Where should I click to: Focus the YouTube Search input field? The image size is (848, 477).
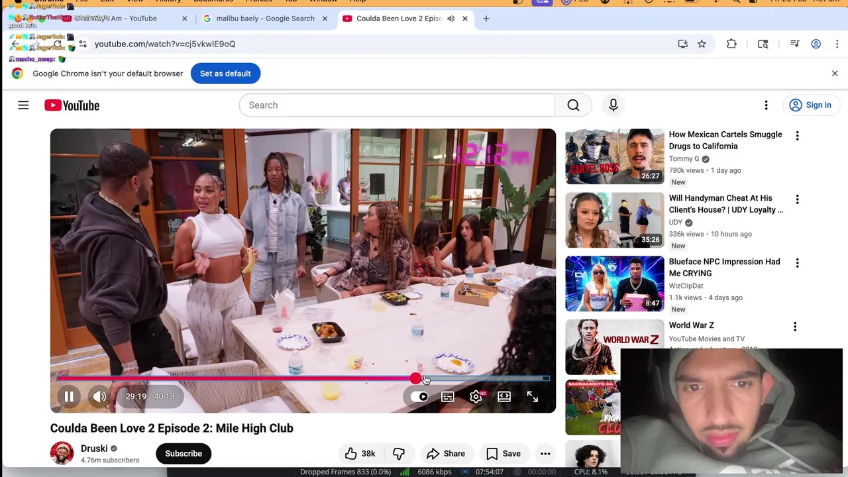(x=397, y=105)
